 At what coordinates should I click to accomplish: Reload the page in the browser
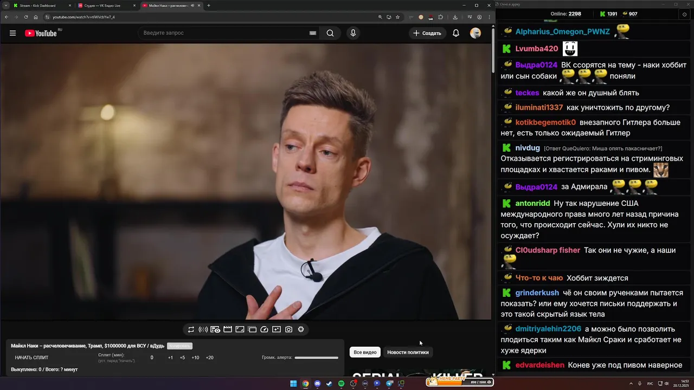(25, 17)
